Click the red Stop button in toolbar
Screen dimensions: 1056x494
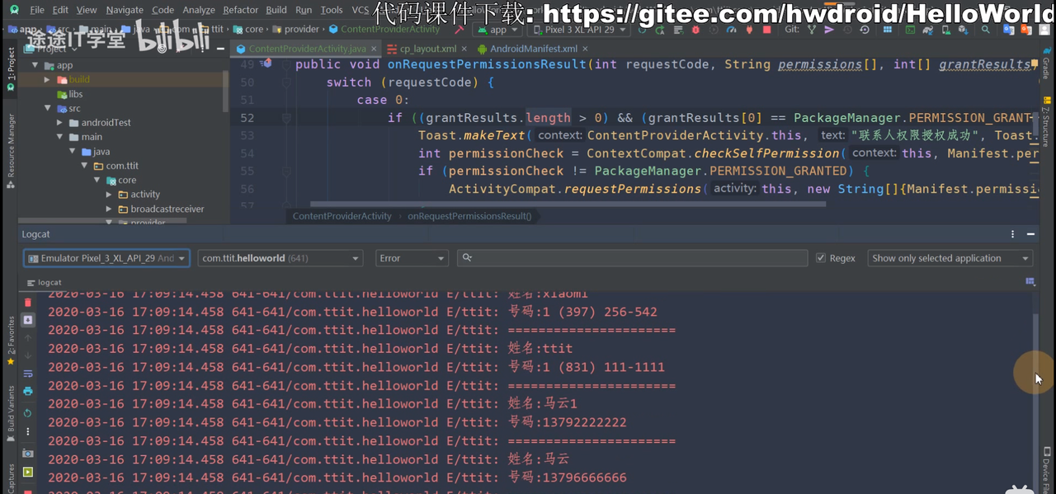coord(766,30)
